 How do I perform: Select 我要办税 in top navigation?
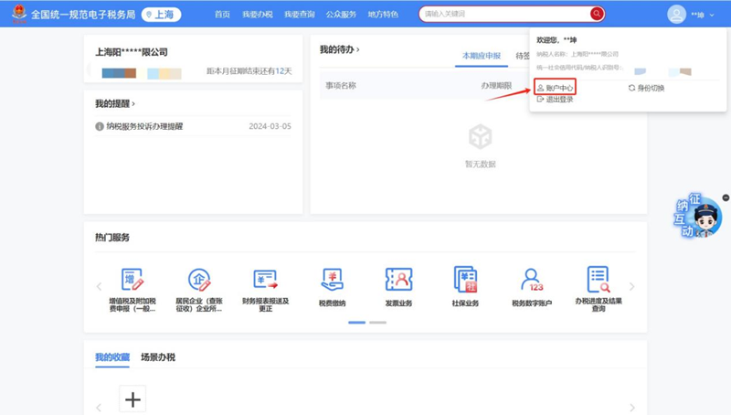pyautogui.click(x=258, y=15)
